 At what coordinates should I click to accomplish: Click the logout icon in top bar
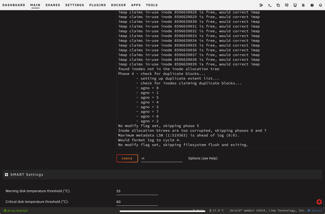click(261, 5)
